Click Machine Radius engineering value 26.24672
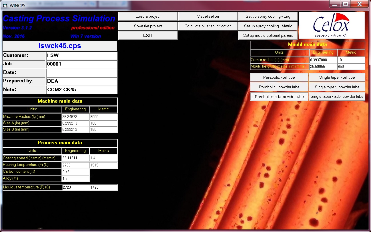Viewport: 371px width, 232px height. (75, 117)
